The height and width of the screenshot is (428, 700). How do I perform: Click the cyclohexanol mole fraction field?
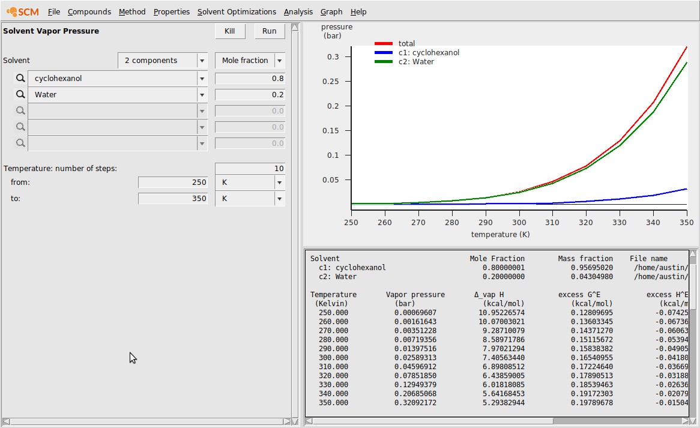pos(250,79)
